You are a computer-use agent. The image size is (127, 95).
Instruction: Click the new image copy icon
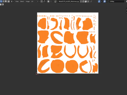click(x=83, y=1)
